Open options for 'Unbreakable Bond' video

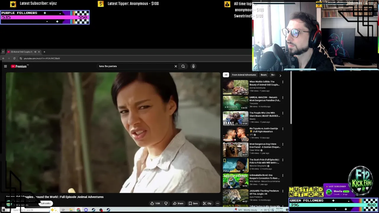(283, 175)
